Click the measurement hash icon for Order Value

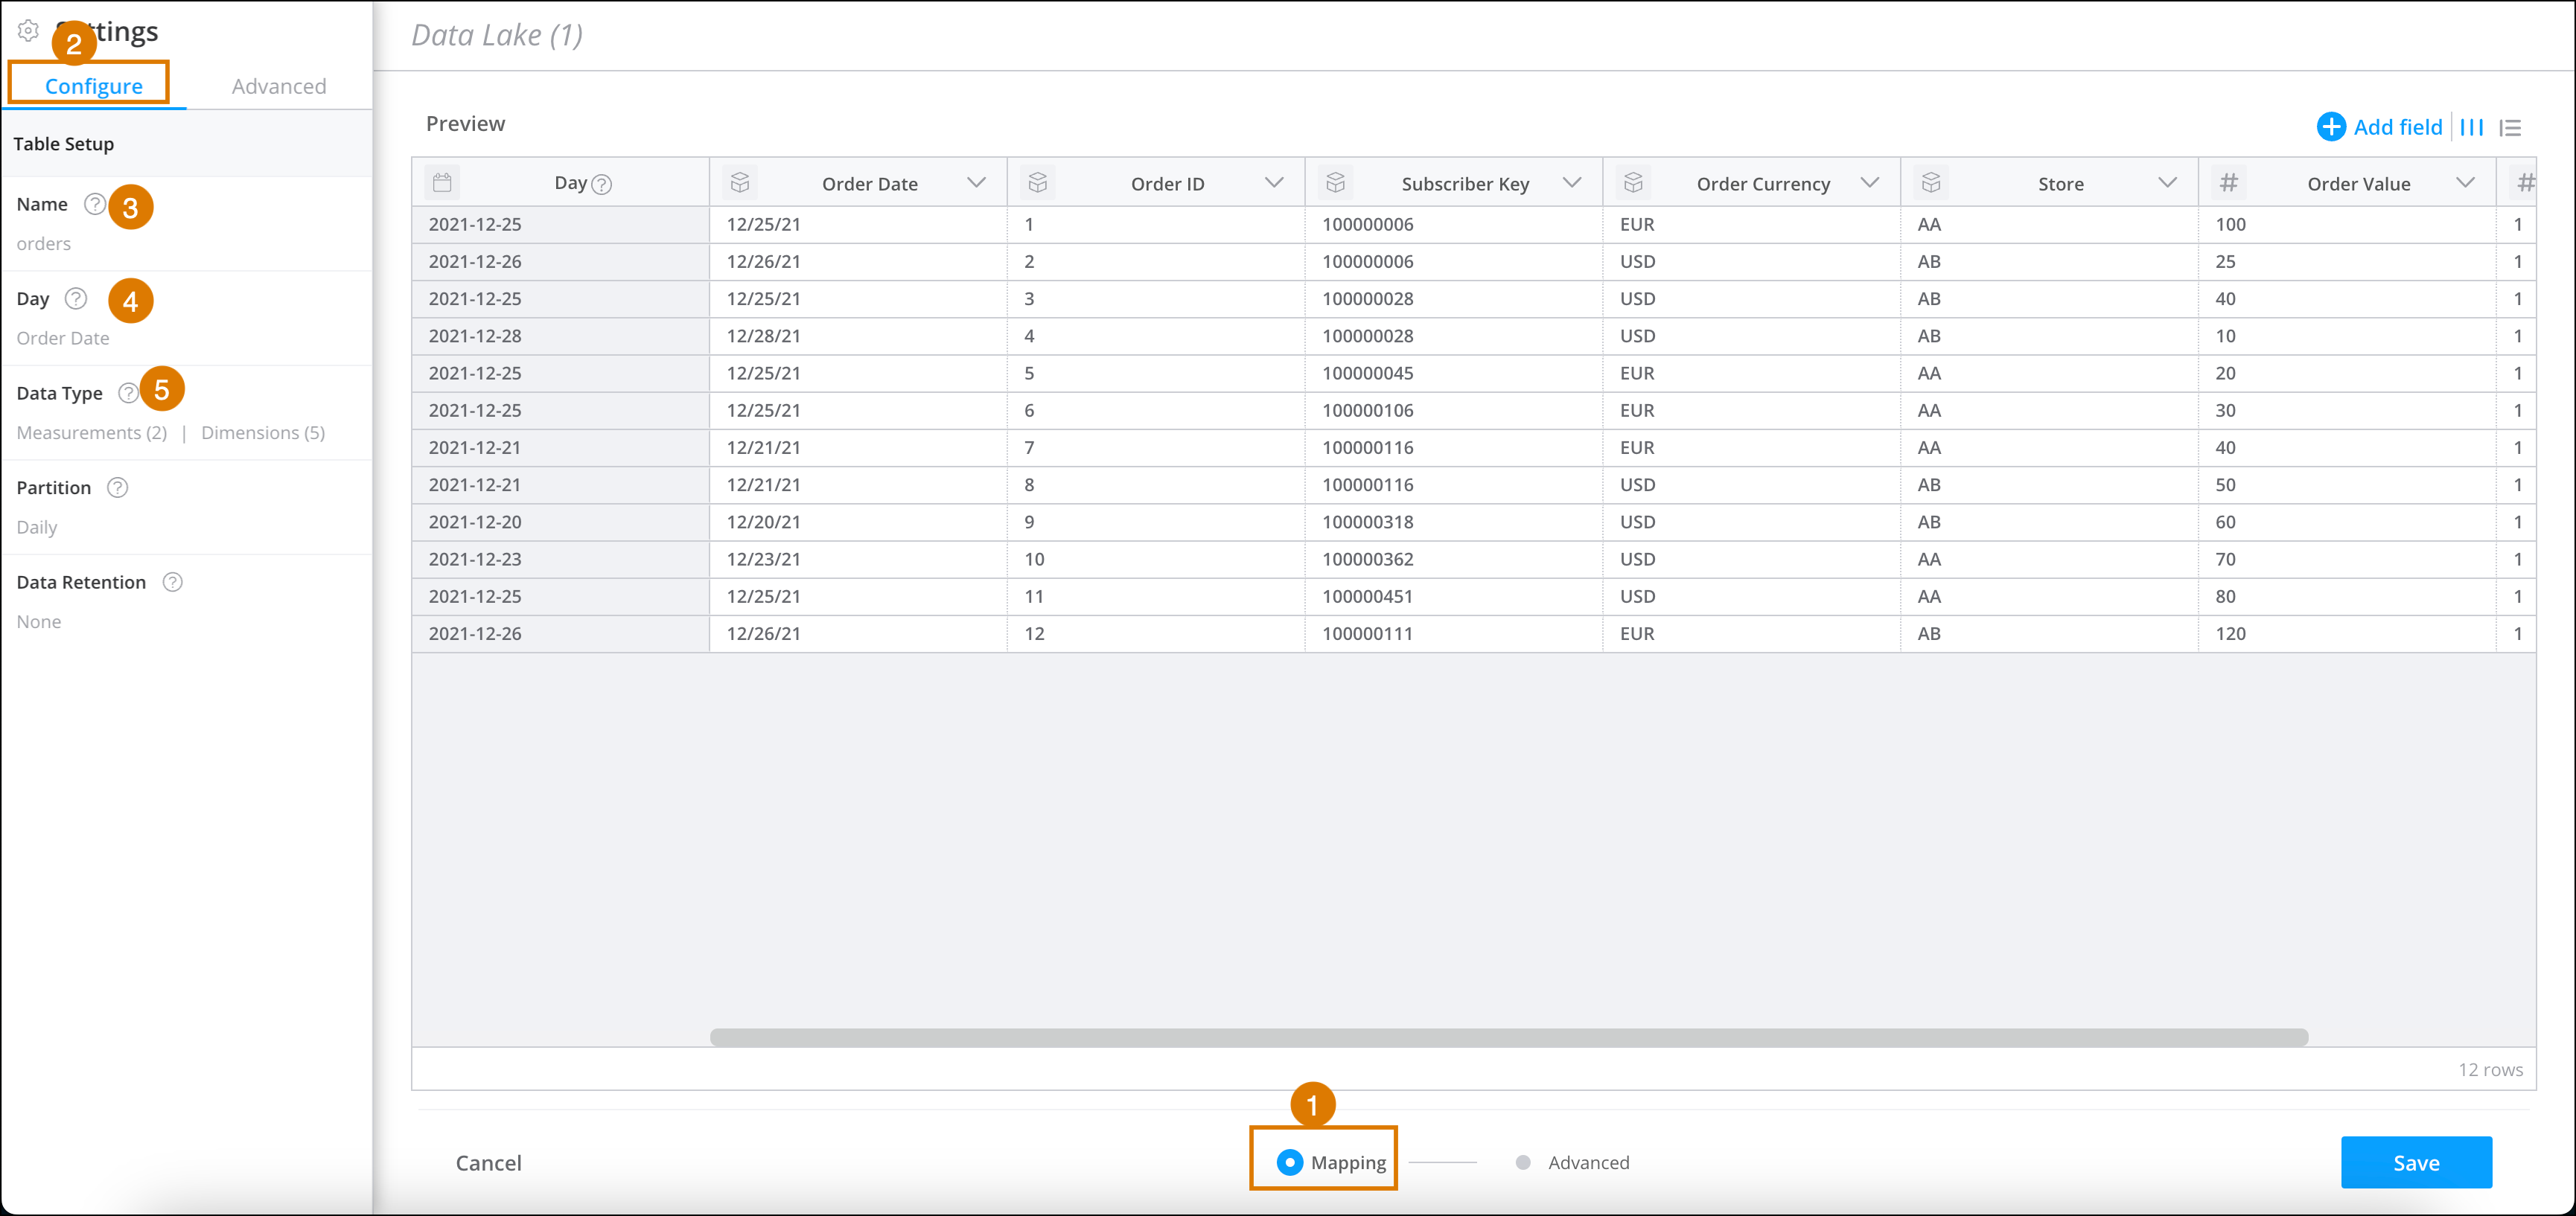(x=2229, y=183)
